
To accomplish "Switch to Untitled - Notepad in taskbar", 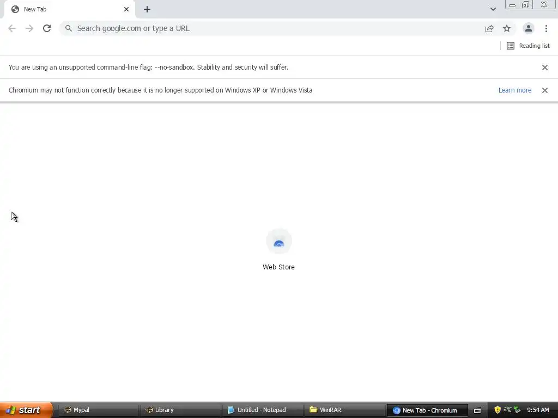I will pos(262,410).
